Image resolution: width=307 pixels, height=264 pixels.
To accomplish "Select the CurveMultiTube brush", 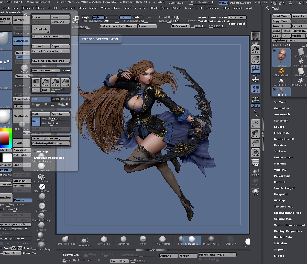I will coord(41,178).
